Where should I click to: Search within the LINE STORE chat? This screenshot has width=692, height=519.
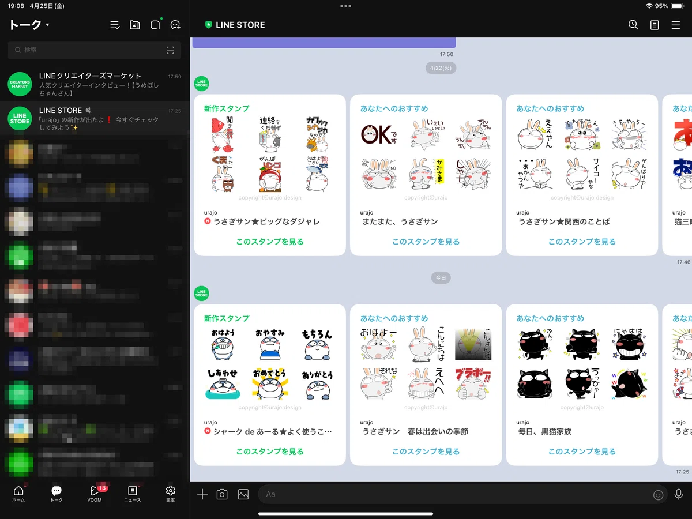pos(633,25)
